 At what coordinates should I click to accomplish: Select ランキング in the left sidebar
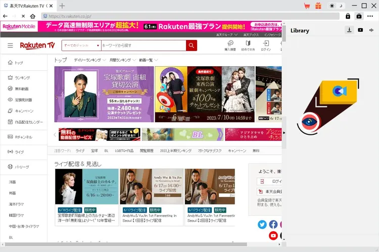click(x=22, y=78)
